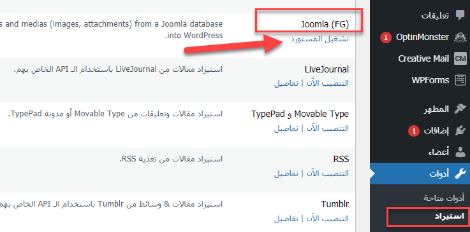Open the تعليقات menu item
This screenshot has height=232, width=470.
(x=435, y=15)
